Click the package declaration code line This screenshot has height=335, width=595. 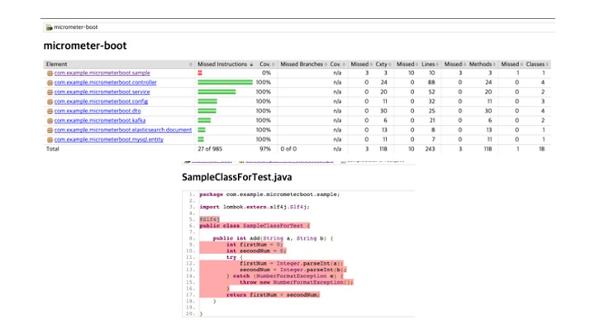tap(269, 194)
